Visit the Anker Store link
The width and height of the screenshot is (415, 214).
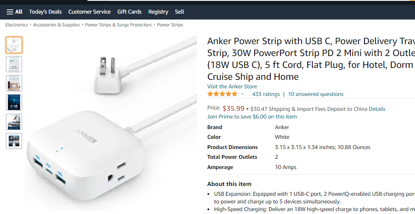pos(232,87)
